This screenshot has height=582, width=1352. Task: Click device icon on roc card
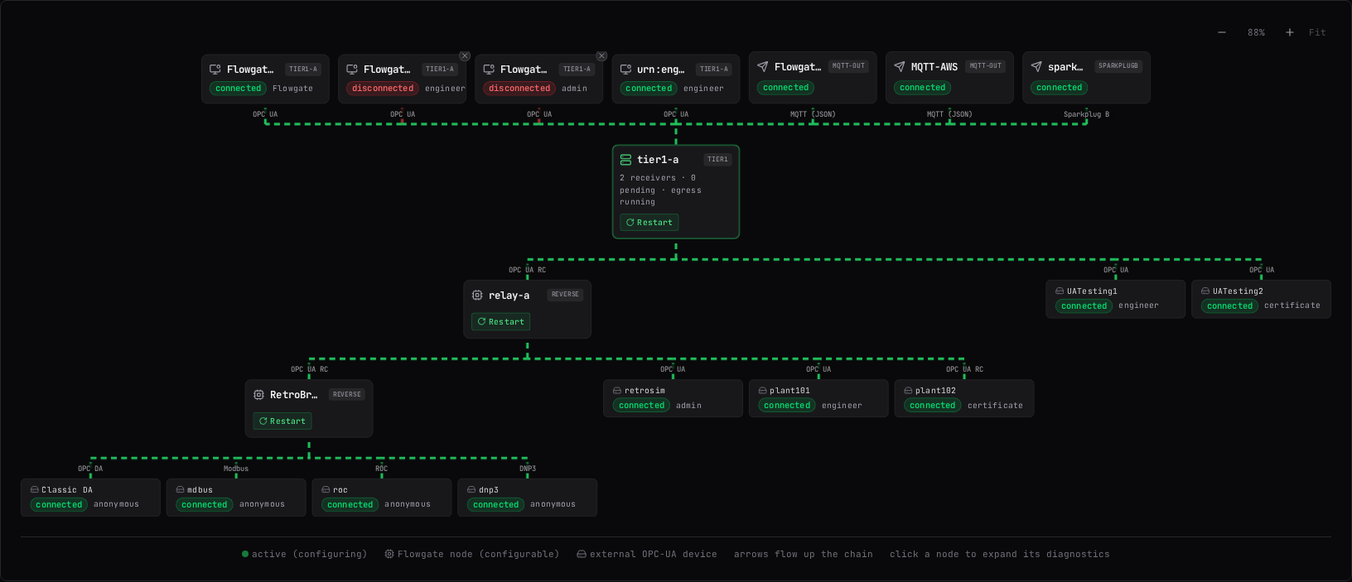coord(326,490)
